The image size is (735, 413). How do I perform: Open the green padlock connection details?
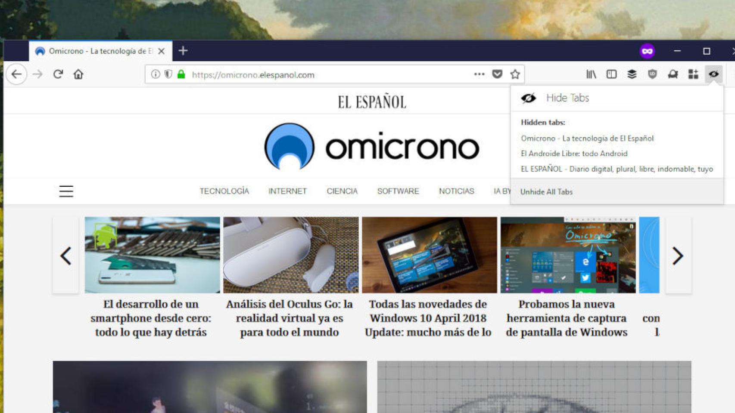coord(181,74)
